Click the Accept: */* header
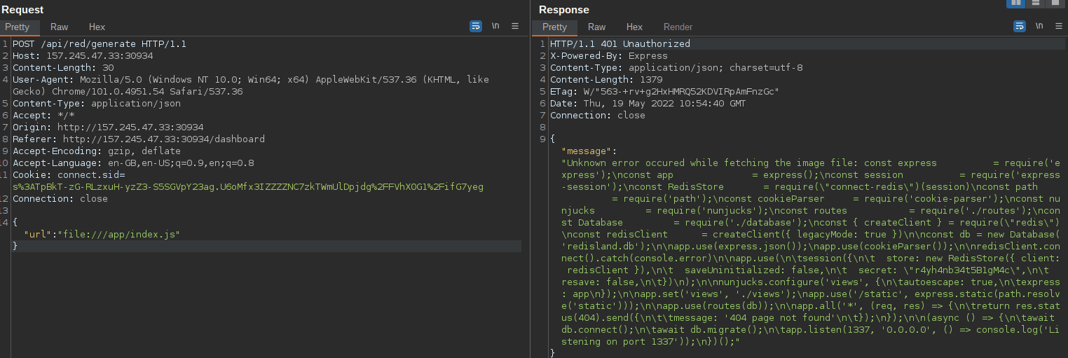This screenshot has height=358, width=1068. tap(43, 115)
